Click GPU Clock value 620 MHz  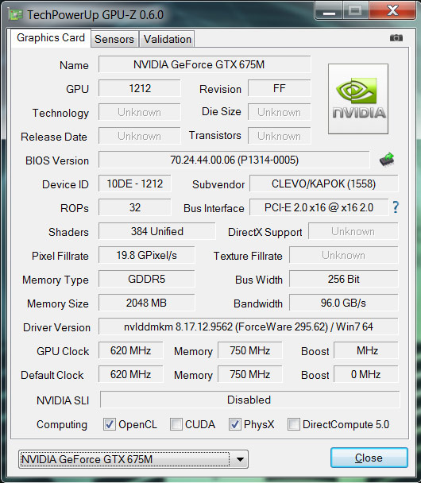[130, 350]
